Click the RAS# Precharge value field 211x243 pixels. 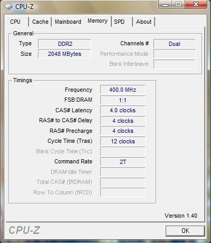pos(122,131)
